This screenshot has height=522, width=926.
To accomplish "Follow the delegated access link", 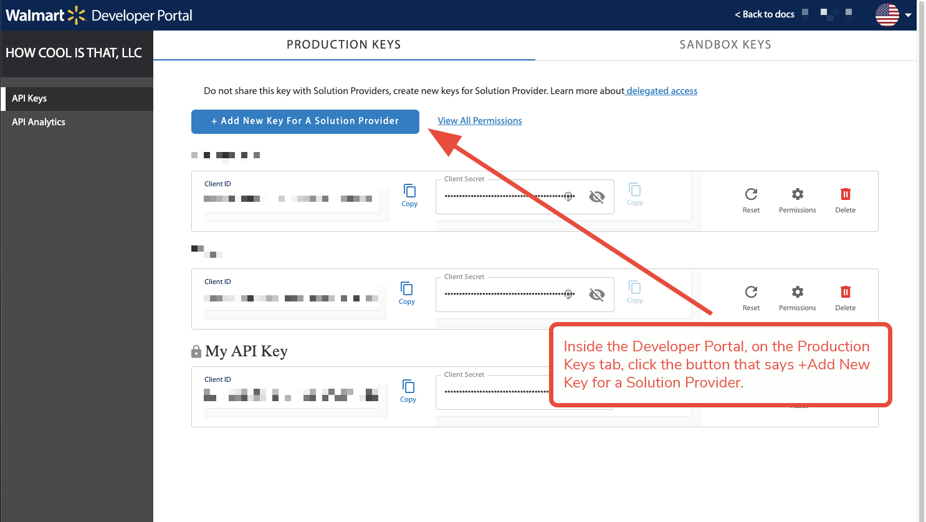I will click(x=662, y=91).
